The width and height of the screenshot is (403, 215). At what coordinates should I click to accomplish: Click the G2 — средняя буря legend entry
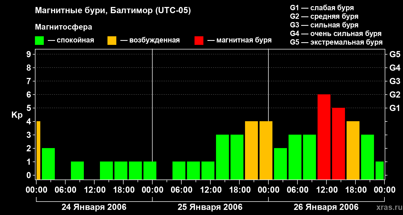(324, 16)
